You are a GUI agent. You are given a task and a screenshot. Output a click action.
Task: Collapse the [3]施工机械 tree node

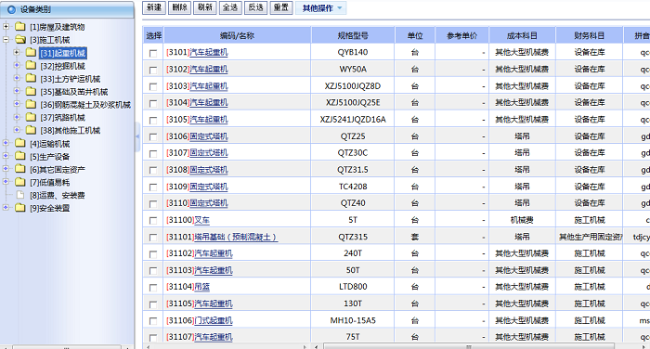click(x=6, y=39)
